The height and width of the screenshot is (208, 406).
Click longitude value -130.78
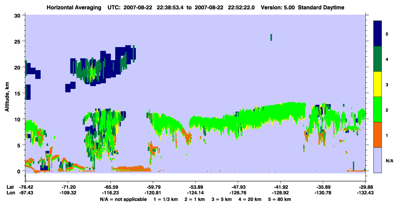tap(323, 193)
